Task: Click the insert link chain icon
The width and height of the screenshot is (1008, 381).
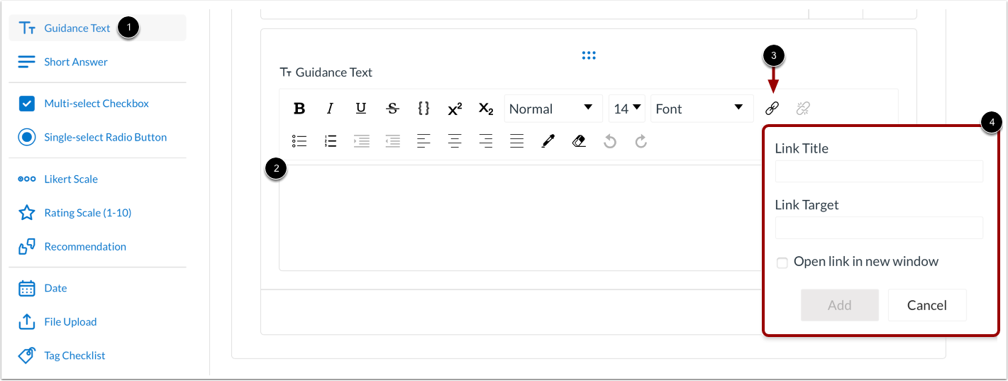Action: click(x=772, y=109)
